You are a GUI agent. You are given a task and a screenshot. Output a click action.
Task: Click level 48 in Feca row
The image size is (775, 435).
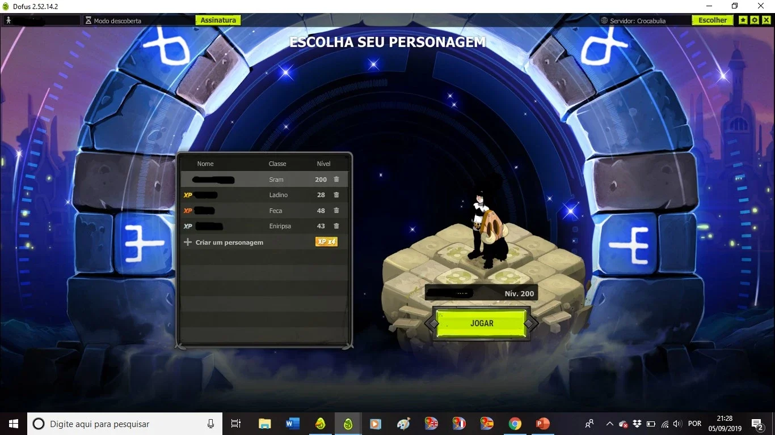[321, 211]
